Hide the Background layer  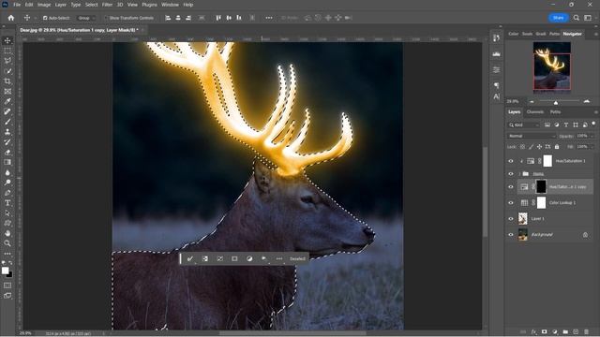[x=510, y=235]
